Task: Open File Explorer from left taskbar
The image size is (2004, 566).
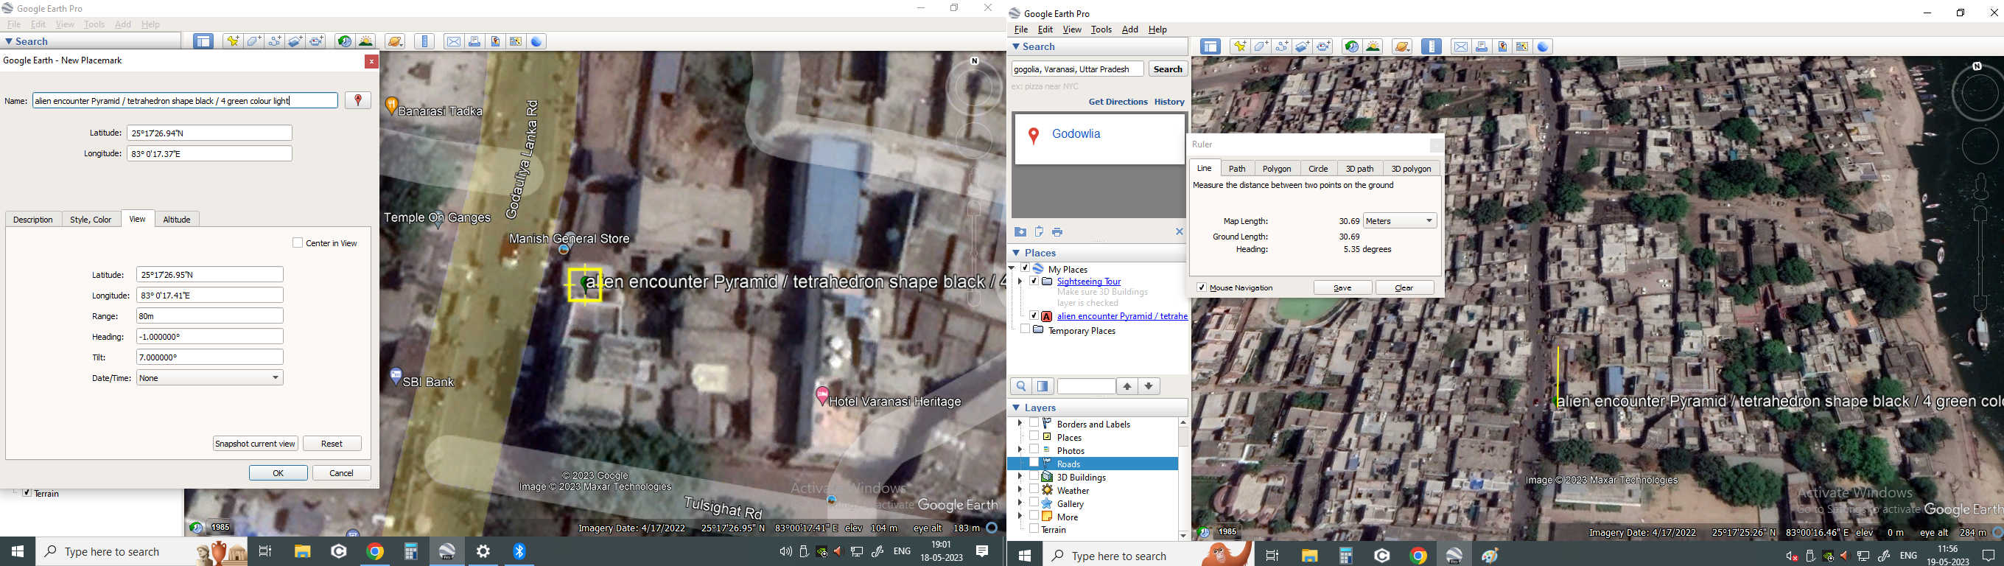Action: click(x=303, y=551)
